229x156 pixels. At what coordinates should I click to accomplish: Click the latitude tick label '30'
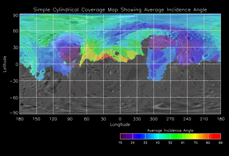coord(16,48)
